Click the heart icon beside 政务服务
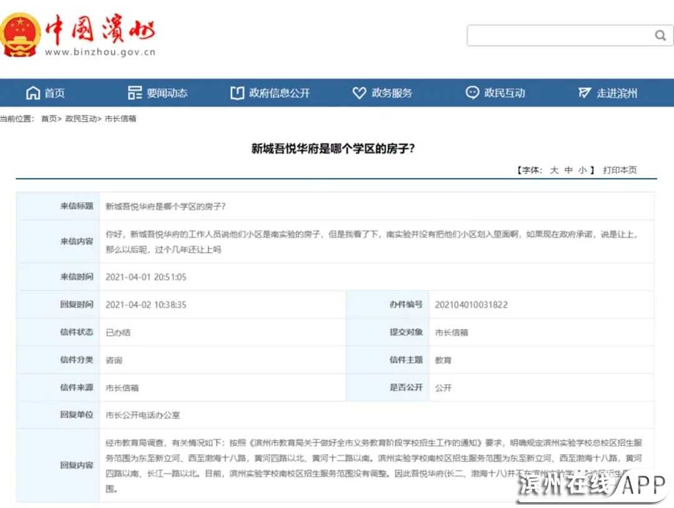The image size is (674, 508). coord(359,93)
